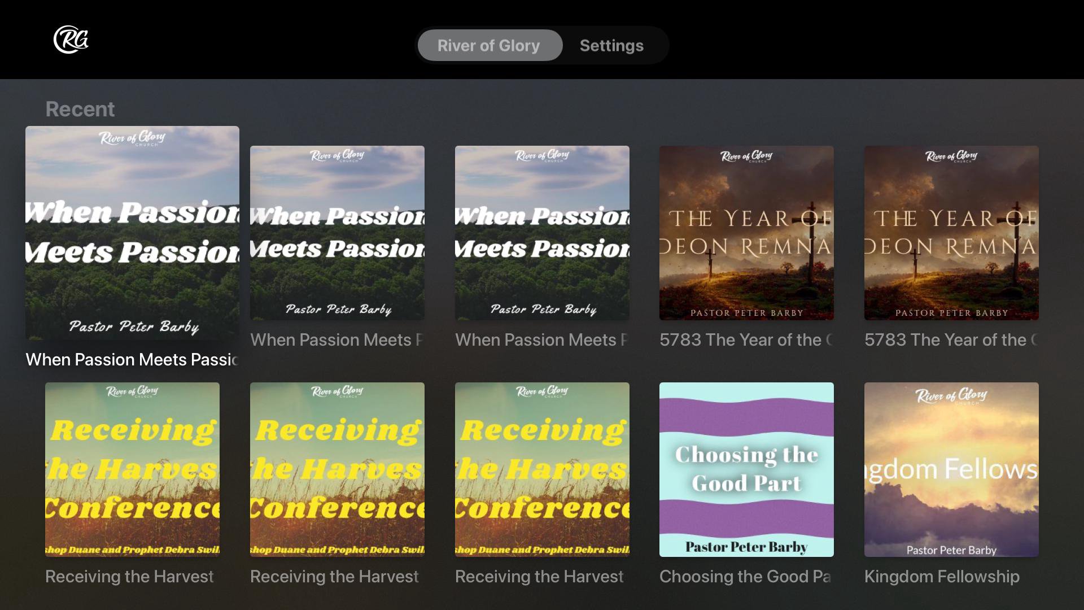This screenshot has height=610, width=1084.
Task: Click the Recent section heading
Action: [x=80, y=109]
